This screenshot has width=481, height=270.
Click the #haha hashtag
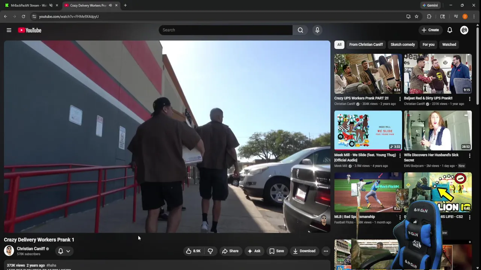click(51, 265)
